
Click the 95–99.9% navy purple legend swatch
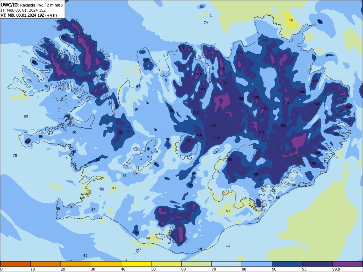(x=317, y=264)
